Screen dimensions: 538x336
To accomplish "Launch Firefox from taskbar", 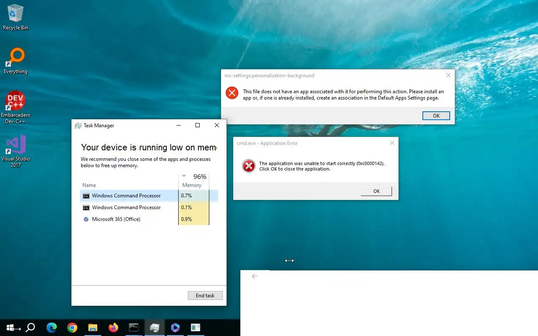I will [113, 328].
